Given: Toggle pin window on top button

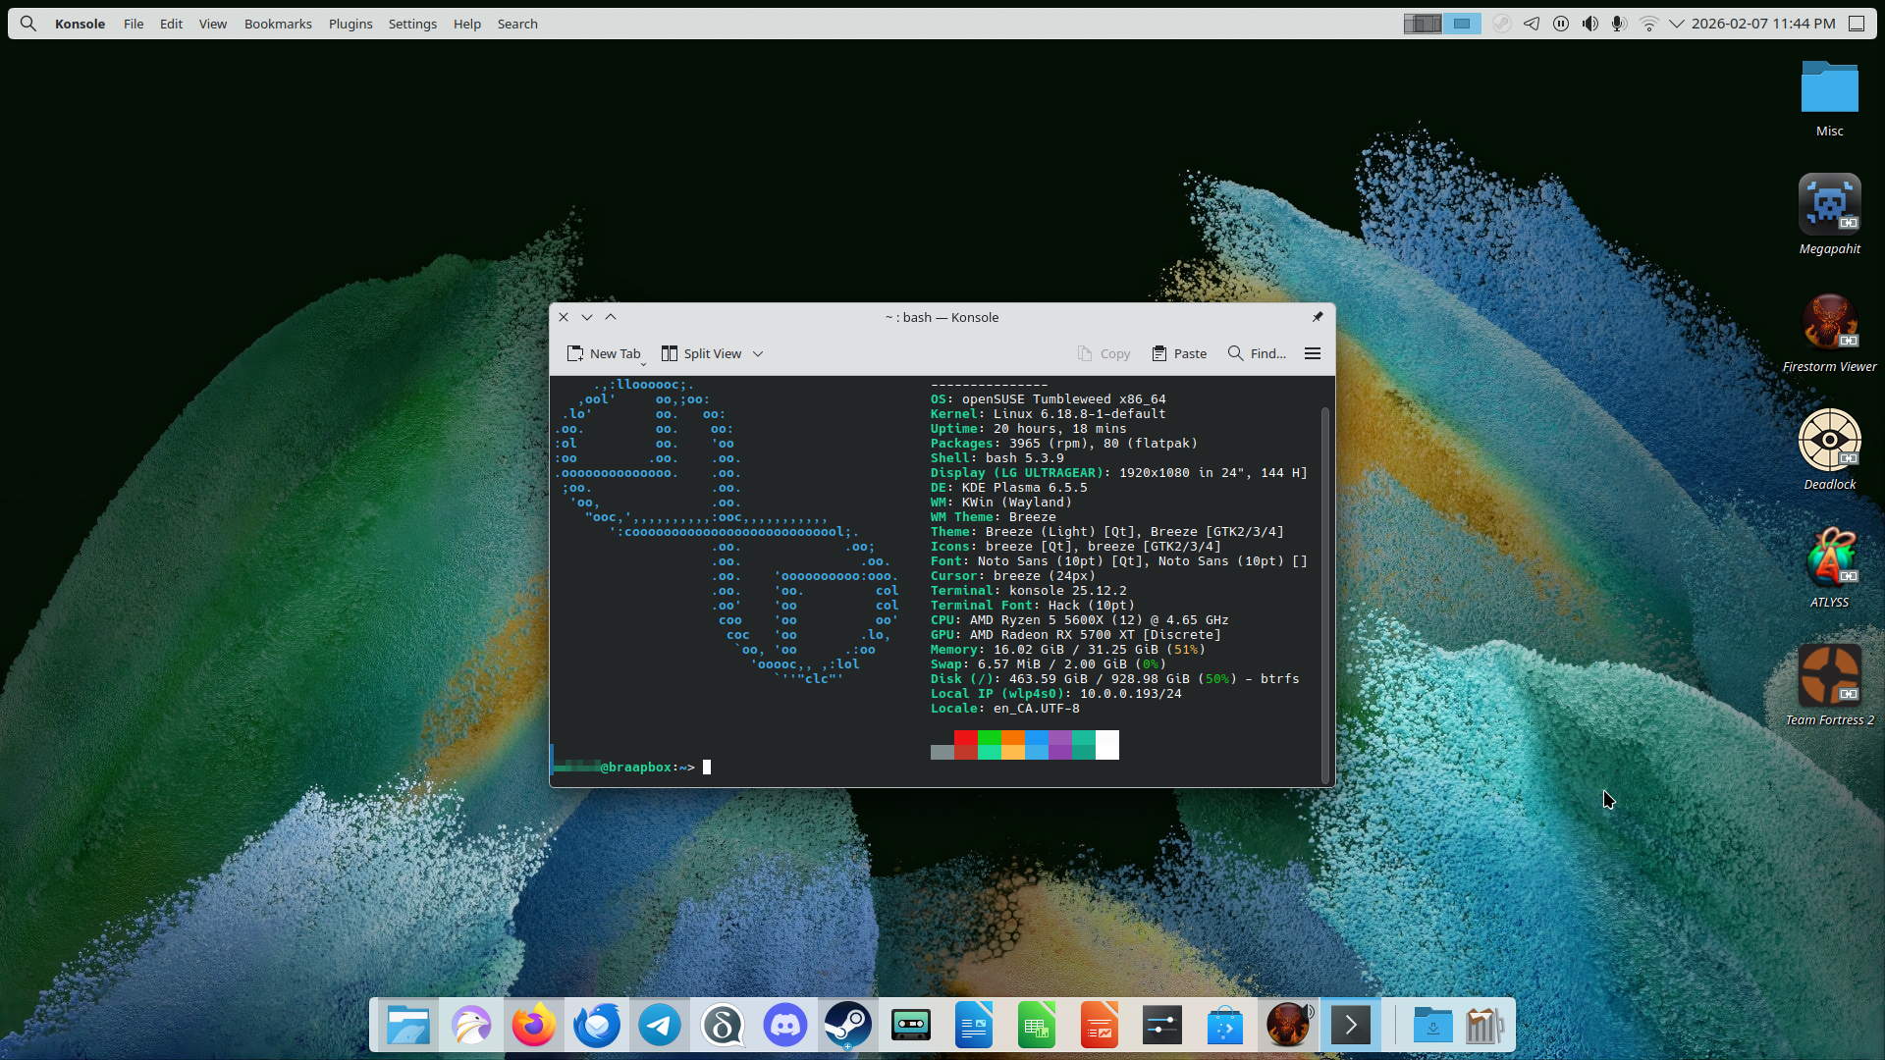Looking at the screenshot, I should pos(1318,317).
